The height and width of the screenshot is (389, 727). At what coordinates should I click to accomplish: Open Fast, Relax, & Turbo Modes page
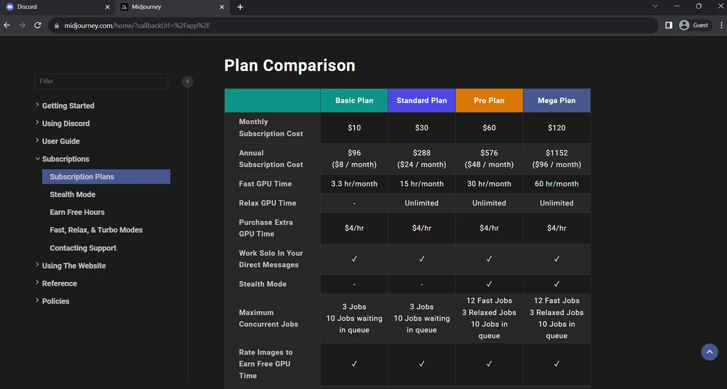(x=96, y=230)
